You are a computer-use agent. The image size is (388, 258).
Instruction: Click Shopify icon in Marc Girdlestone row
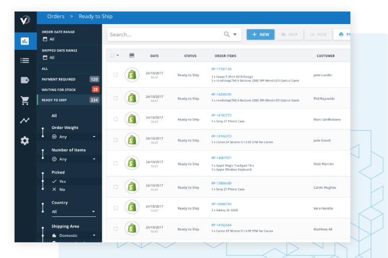click(x=132, y=119)
